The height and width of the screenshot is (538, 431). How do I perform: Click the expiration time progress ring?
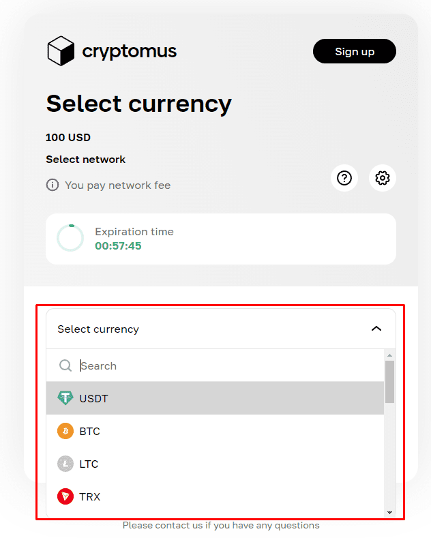pos(70,238)
